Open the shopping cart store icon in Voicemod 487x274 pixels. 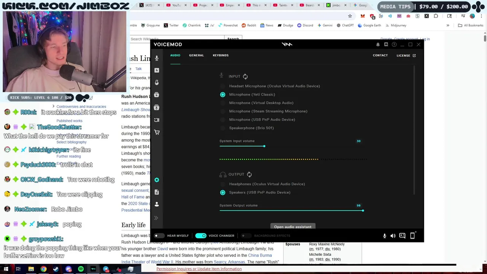click(157, 132)
